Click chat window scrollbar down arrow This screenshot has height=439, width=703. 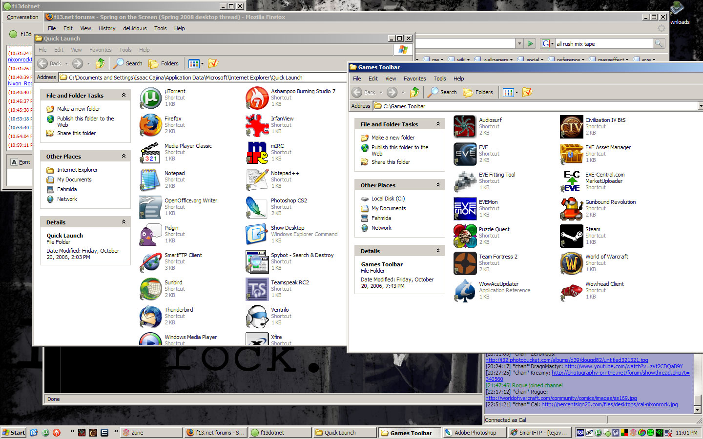[x=697, y=410]
